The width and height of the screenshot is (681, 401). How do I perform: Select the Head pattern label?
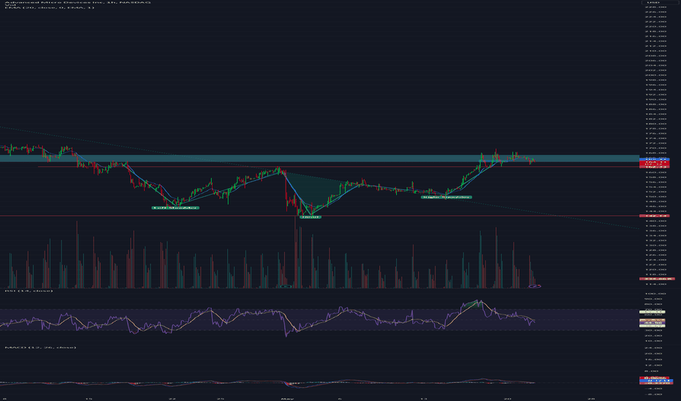pos(310,217)
